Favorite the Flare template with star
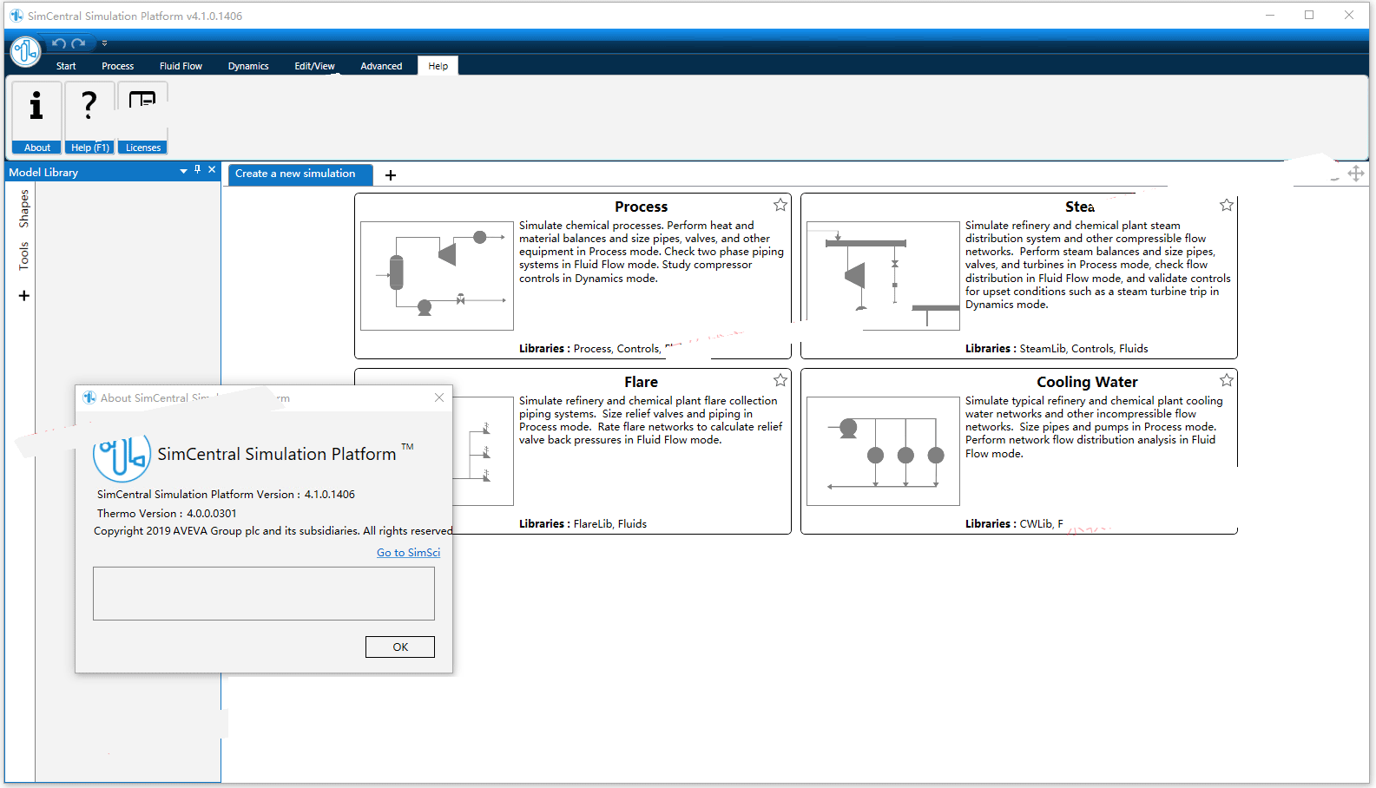The image size is (1376, 788). 780,380
